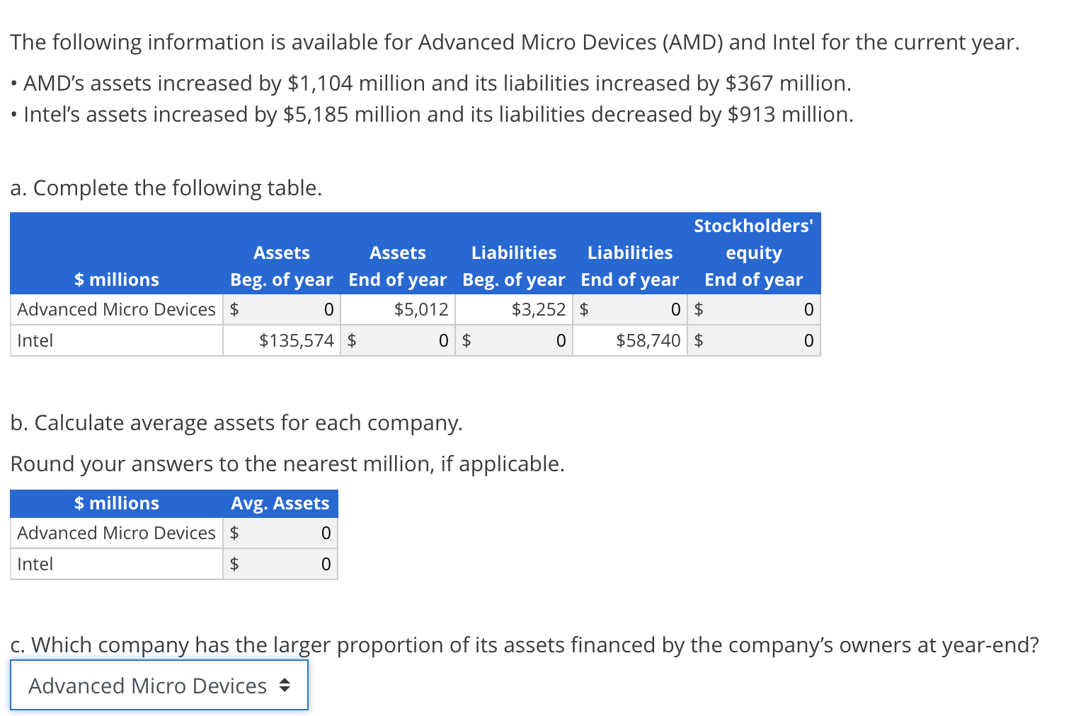Viewport: 1076px width, 716px height.
Task: Click AMD Avg. Assets input field
Action: pos(280,533)
